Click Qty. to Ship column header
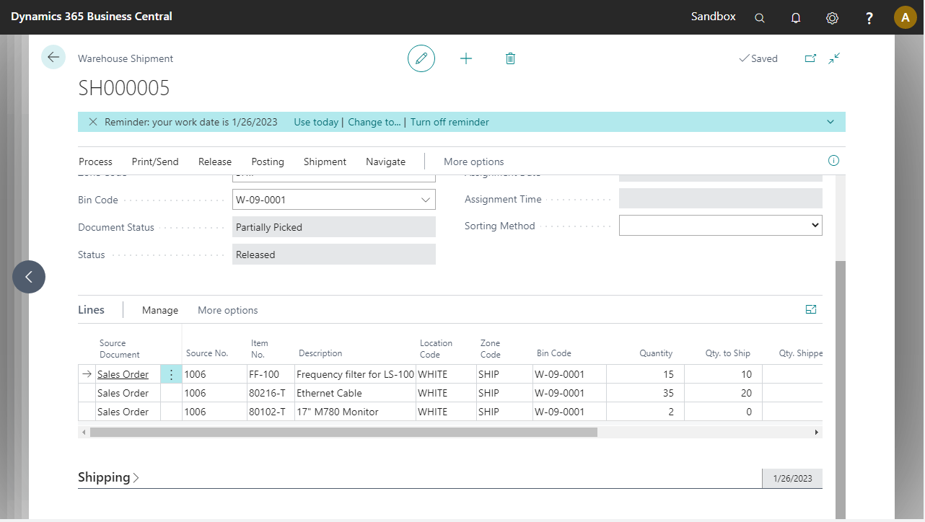 coord(727,353)
